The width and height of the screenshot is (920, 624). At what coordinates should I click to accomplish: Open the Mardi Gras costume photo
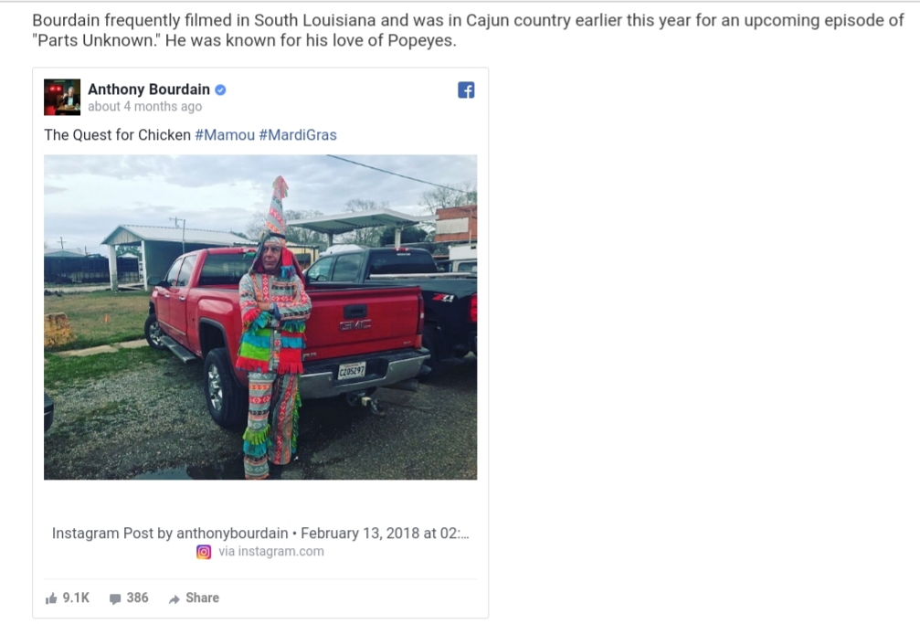[x=260, y=317]
